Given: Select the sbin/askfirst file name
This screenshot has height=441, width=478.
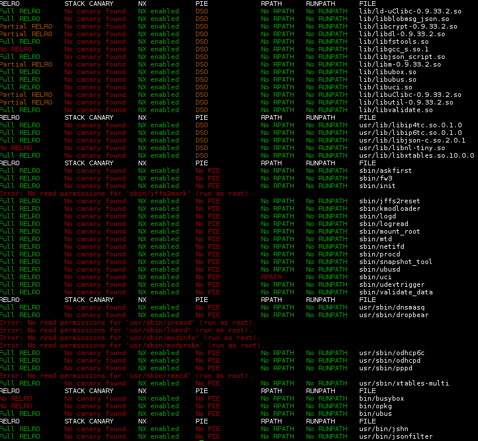Looking at the screenshot, I should (x=386, y=171).
